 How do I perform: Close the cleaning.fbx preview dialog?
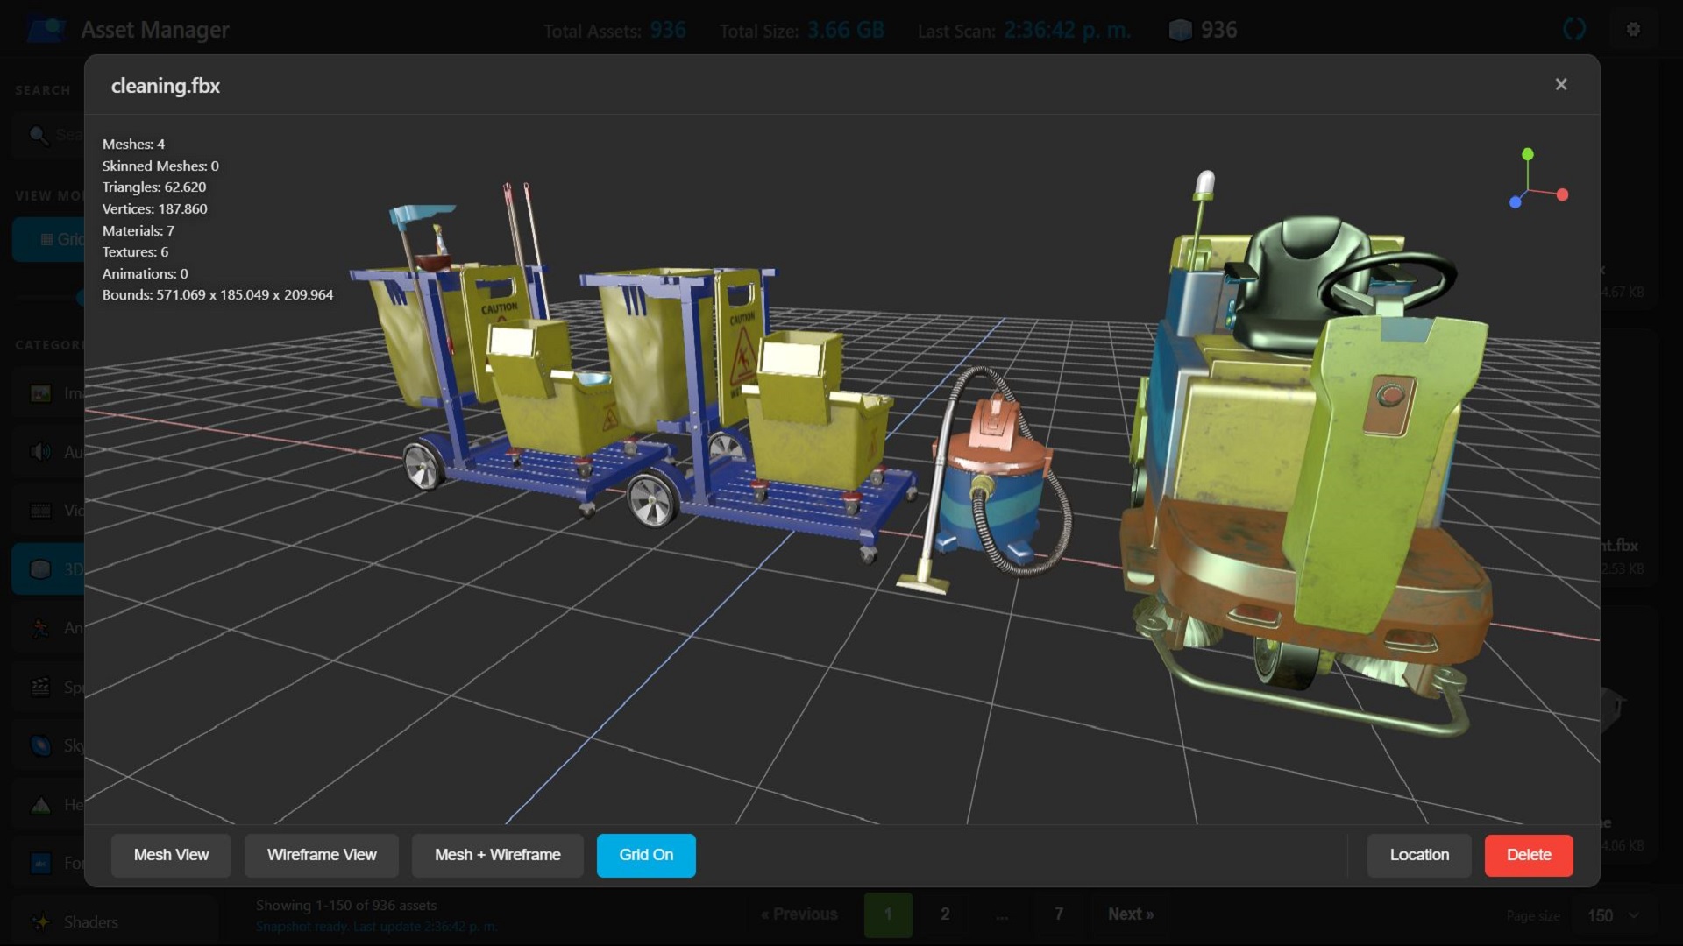coord(1561,84)
